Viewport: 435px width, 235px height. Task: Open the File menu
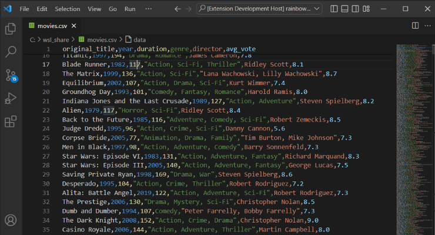(25, 9)
